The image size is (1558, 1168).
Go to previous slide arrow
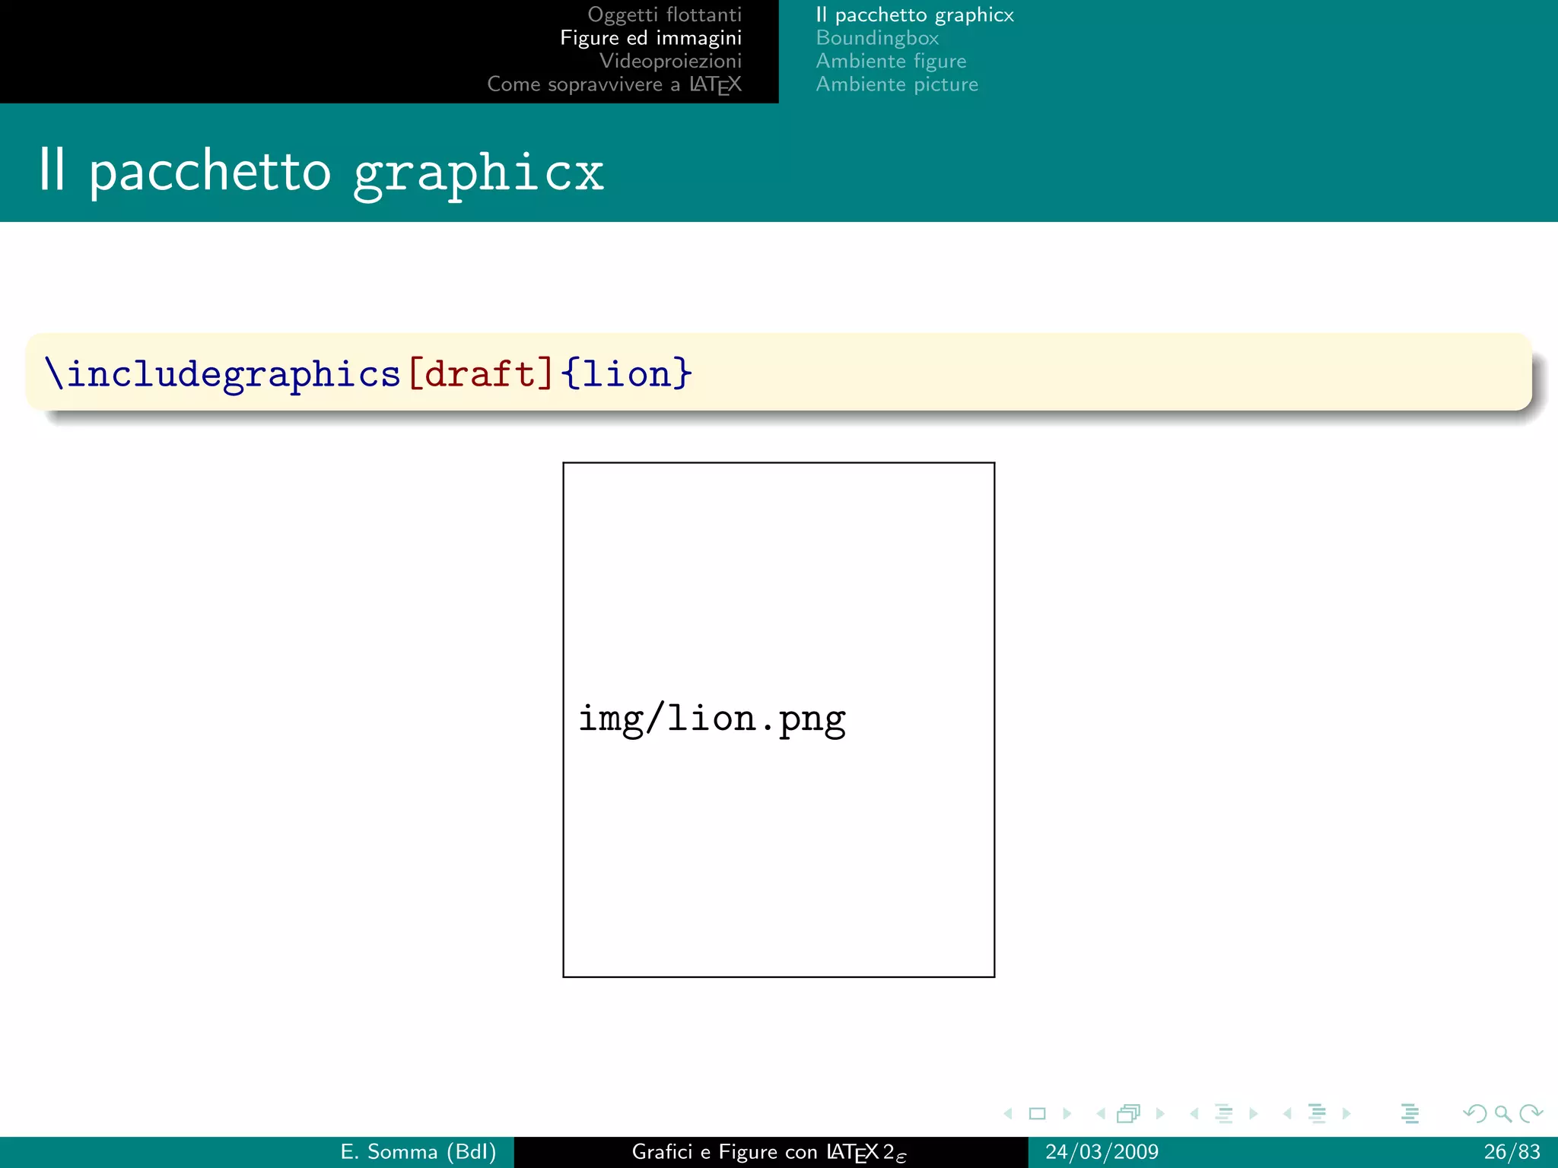click(1008, 1113)
